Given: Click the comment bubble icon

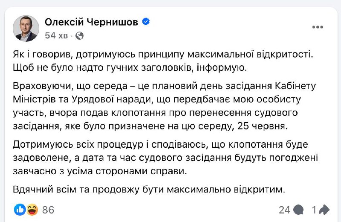Looking at the screenshot, I should coord(298,210).
